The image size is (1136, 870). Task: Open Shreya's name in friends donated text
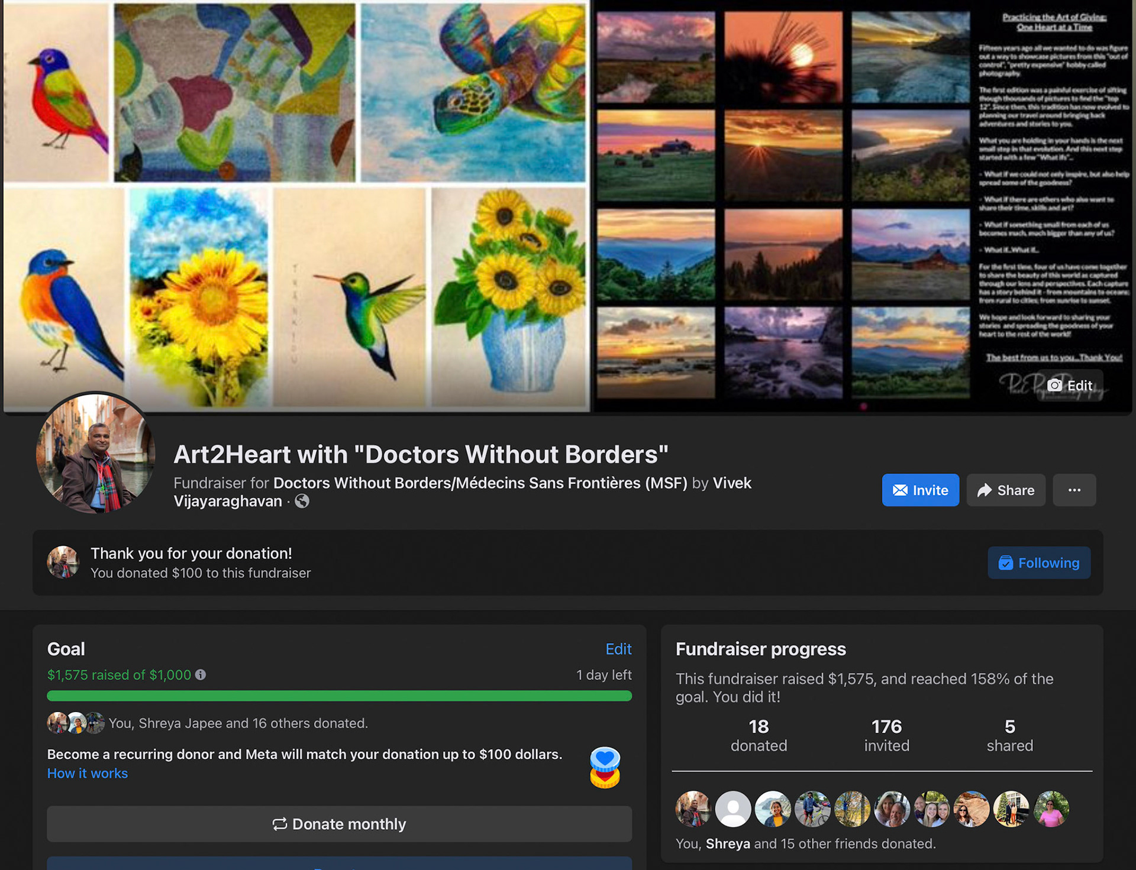727,844
